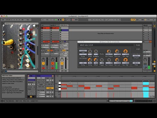Click the NEW button in control bar
This screenshot has height=118, width=157.
[76, 20]
